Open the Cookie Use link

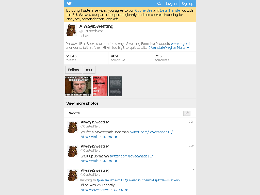pyautogui.click(x=144, y=10)
